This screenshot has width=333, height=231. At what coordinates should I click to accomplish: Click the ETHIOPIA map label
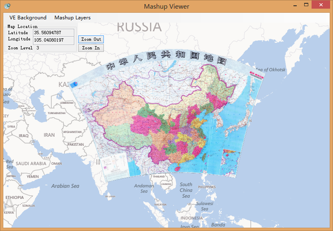click(15, 198)
